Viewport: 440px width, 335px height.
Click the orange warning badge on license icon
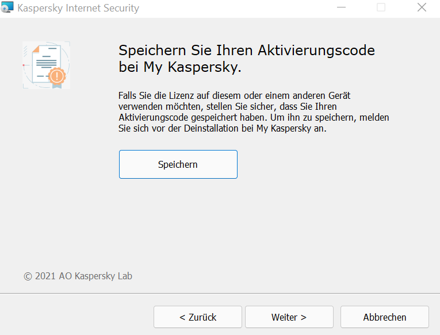pyautogui.click(x=57, y=75)
